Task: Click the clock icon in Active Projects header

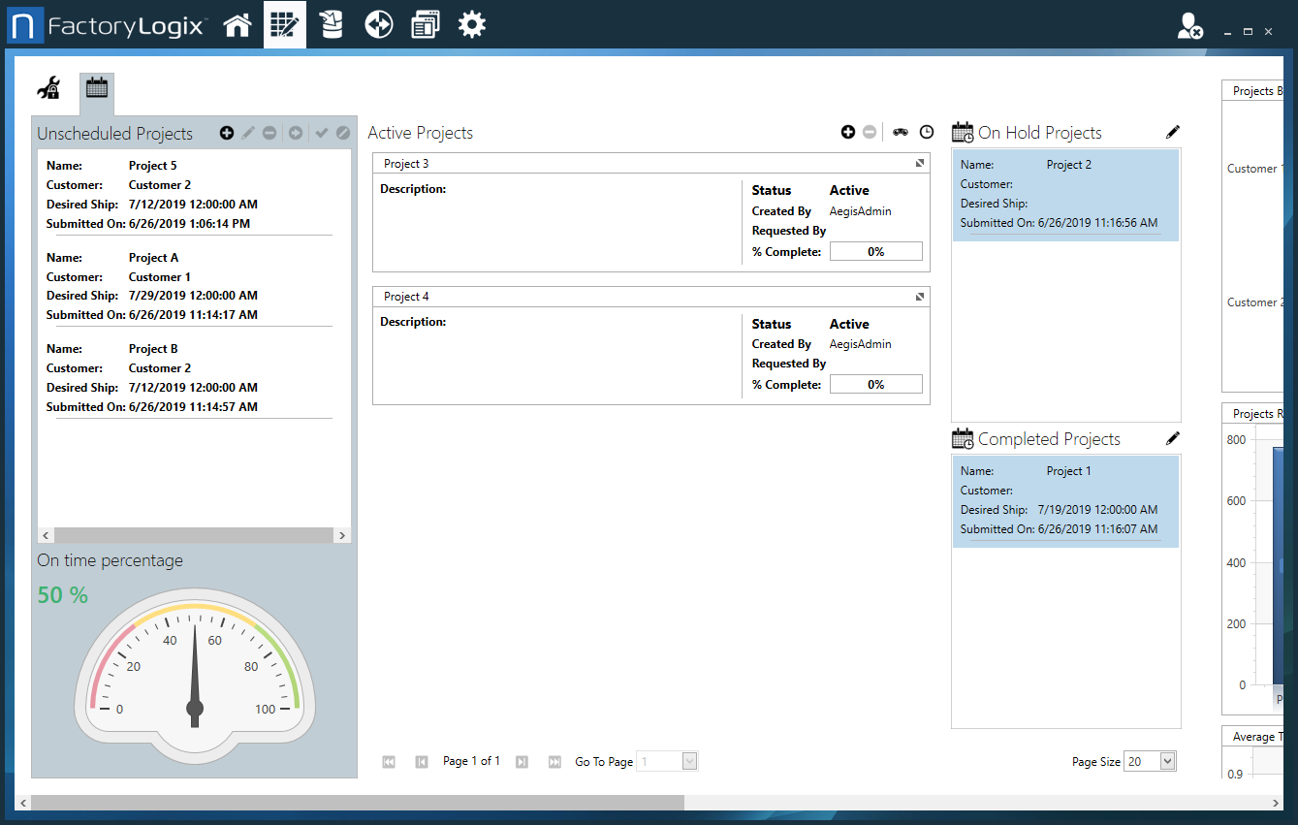Action: (927, 132)
